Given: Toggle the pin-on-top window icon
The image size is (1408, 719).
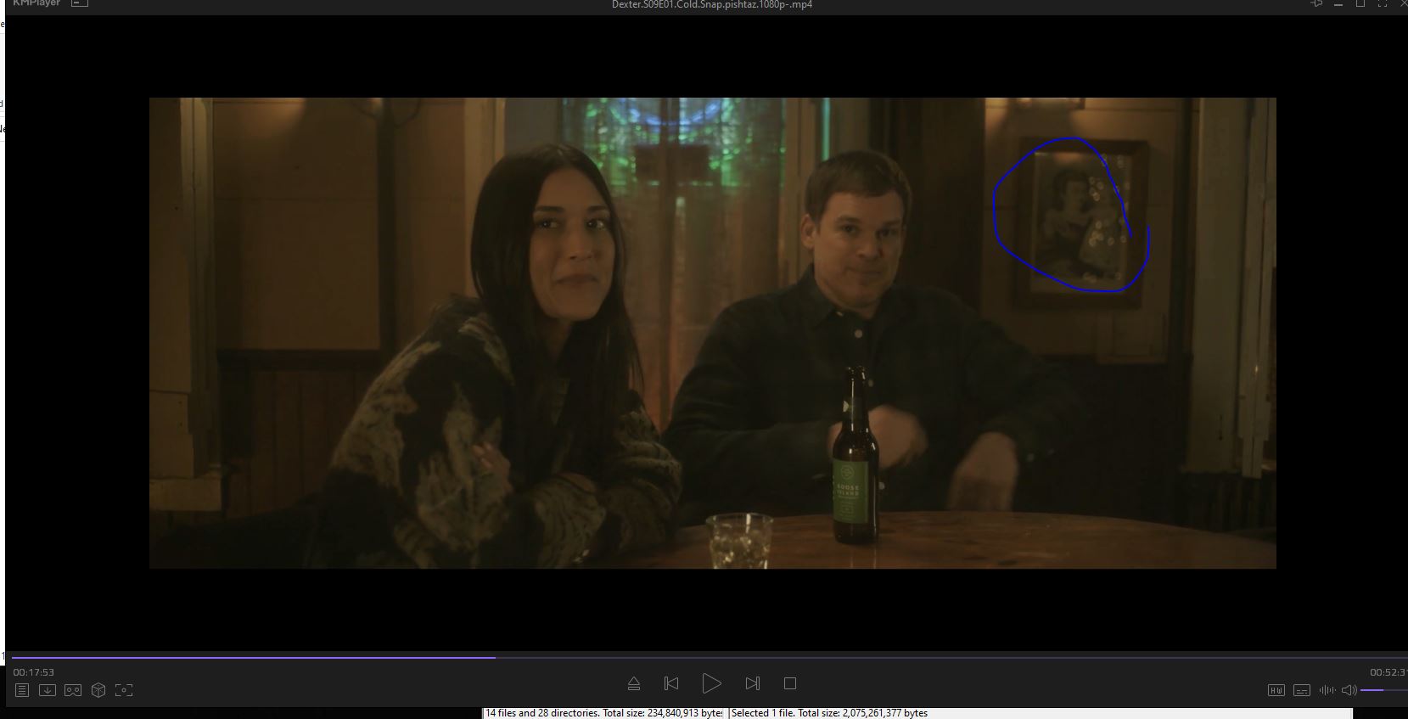Looking at the screenshot, I should pos(1316,4).
